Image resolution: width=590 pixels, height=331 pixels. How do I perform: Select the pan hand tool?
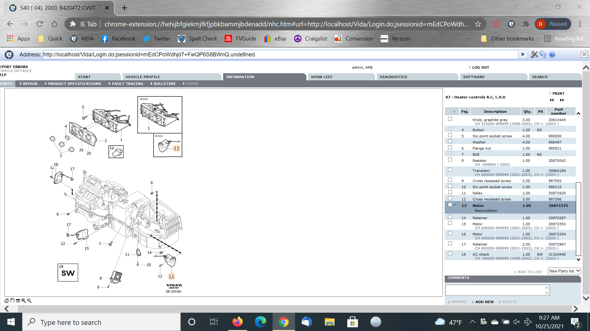tap(12, 301)
